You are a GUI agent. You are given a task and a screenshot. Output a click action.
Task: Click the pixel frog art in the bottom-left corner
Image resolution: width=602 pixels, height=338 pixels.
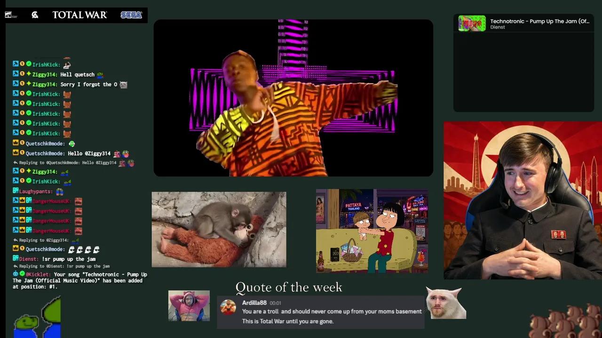[37, 317]
